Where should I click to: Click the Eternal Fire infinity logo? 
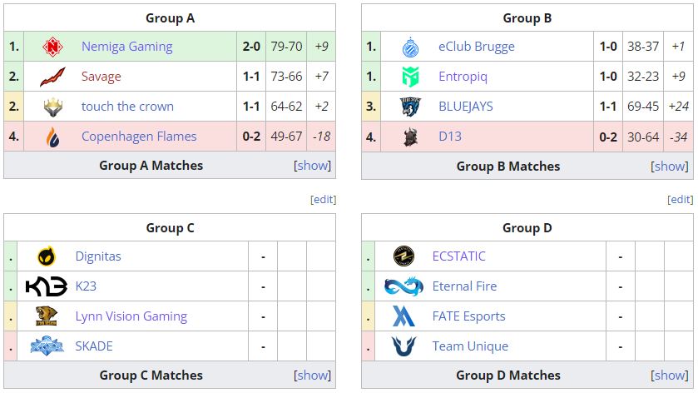[x=404, y=286]
